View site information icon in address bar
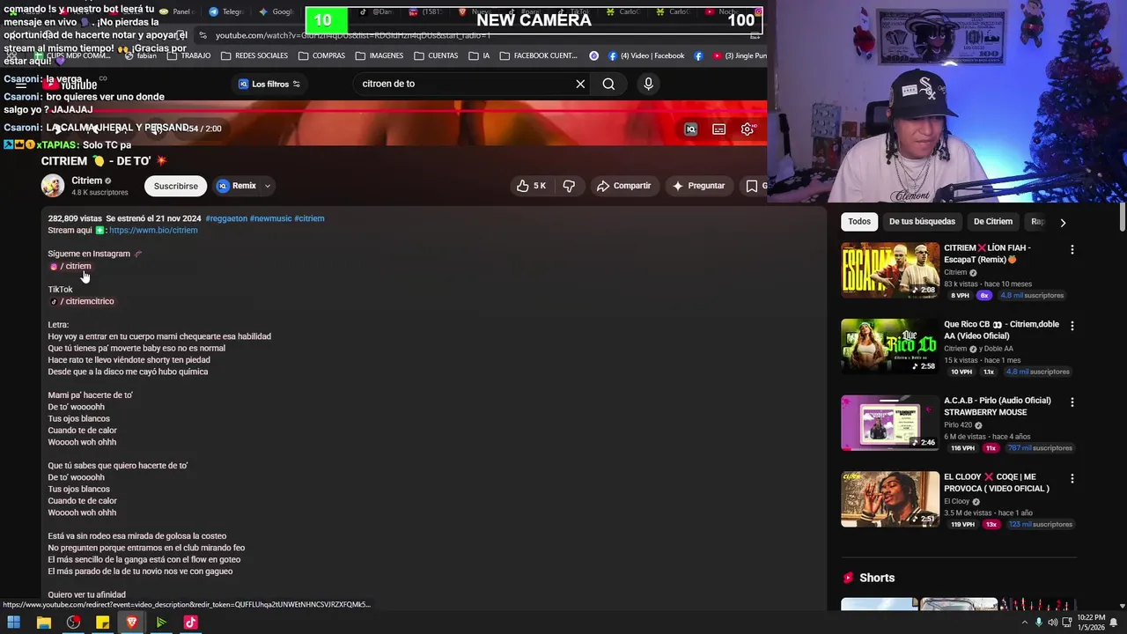 203,35
